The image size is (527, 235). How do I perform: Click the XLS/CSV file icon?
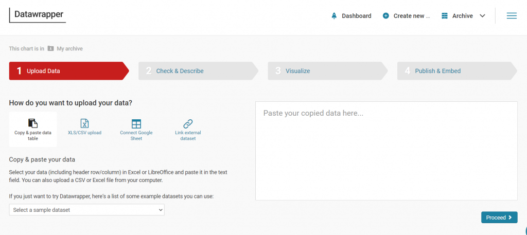(85, 123)
